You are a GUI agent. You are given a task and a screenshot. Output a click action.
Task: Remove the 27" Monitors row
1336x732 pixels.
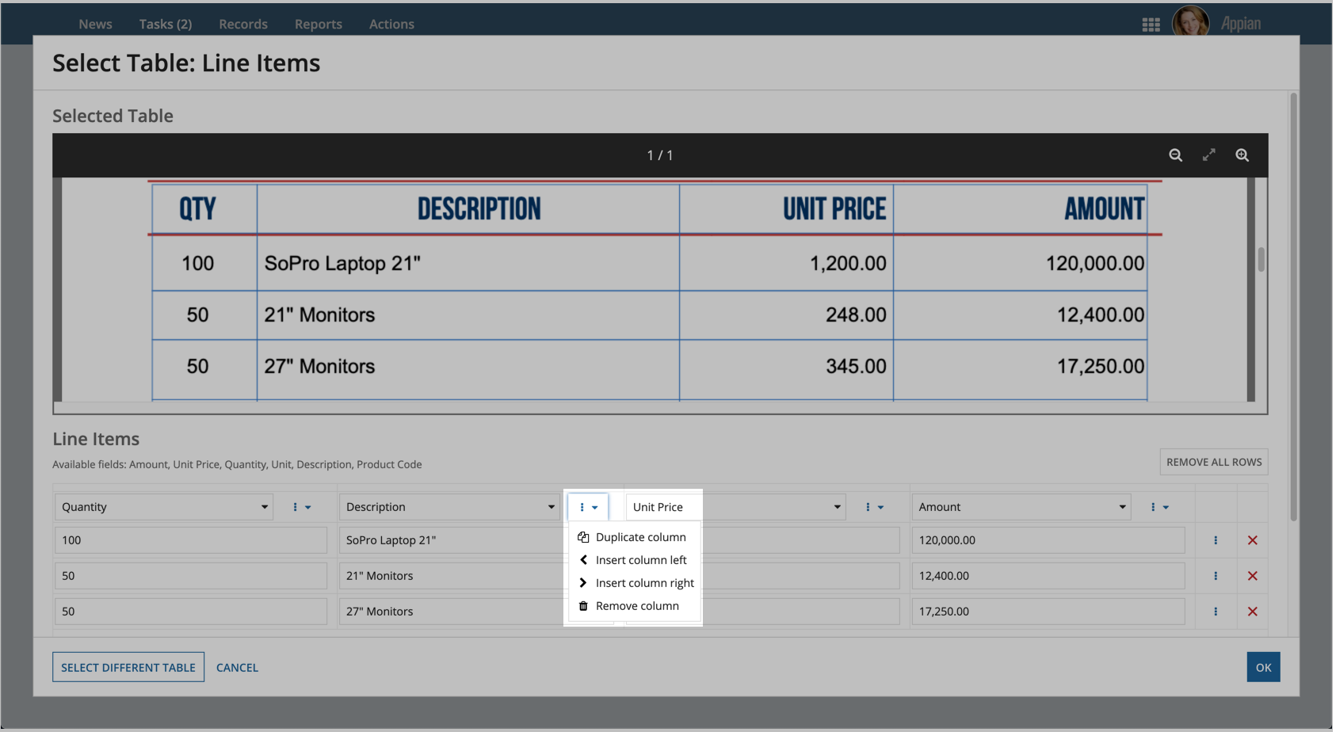point(1252,612)
